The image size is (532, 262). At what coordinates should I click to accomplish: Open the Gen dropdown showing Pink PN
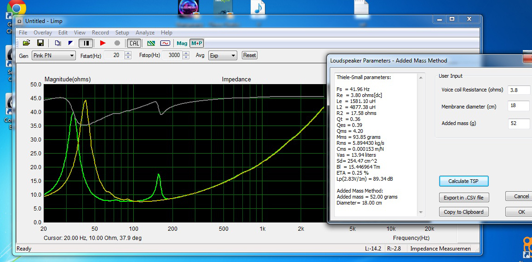[54, 55]
